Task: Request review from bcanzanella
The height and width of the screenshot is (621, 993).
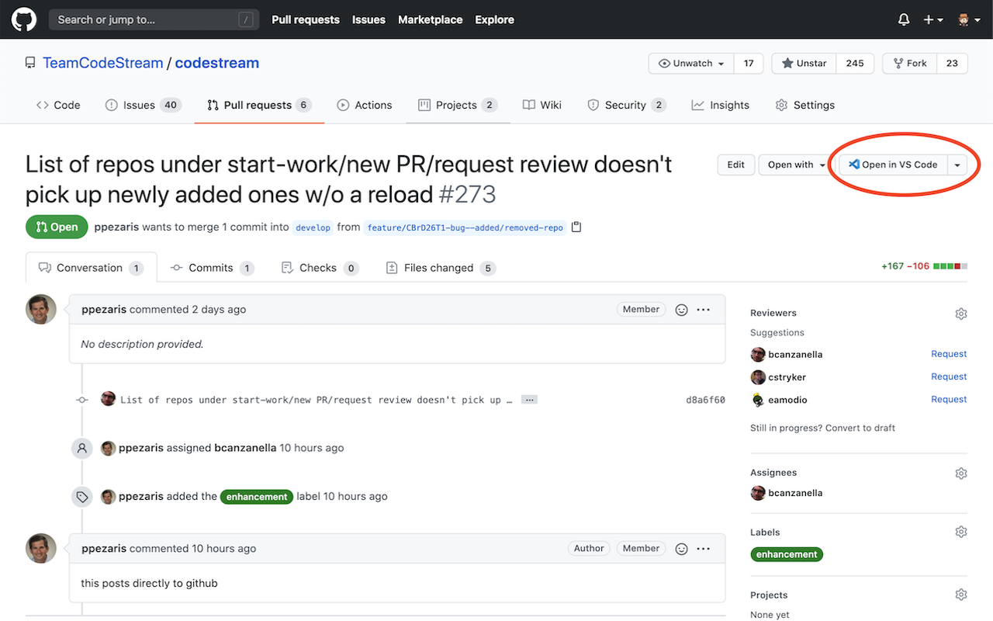Action: (x=949, y=354)
